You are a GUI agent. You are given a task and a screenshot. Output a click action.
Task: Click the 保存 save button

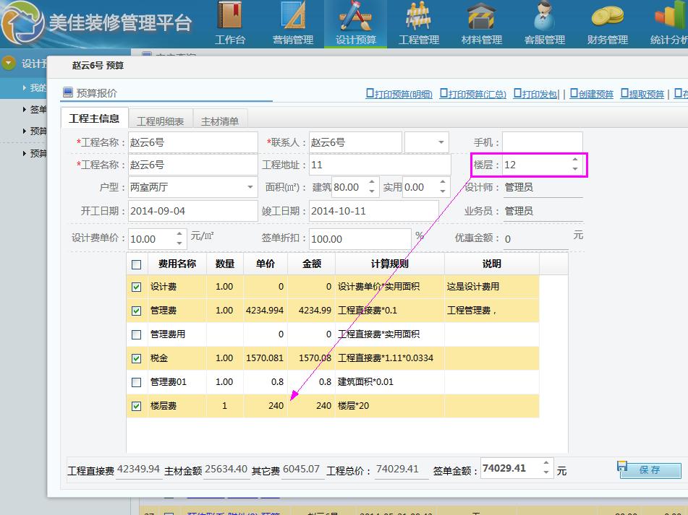coord(650,470)
